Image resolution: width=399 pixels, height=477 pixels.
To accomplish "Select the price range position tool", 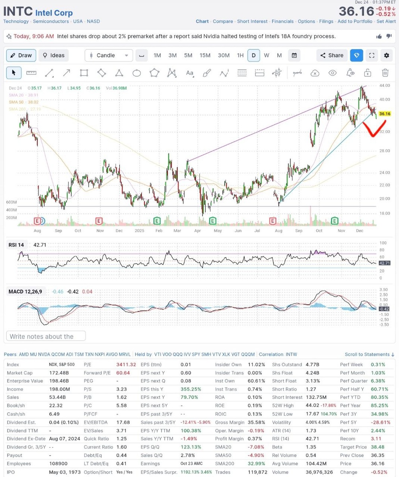I will coord(259,73).
